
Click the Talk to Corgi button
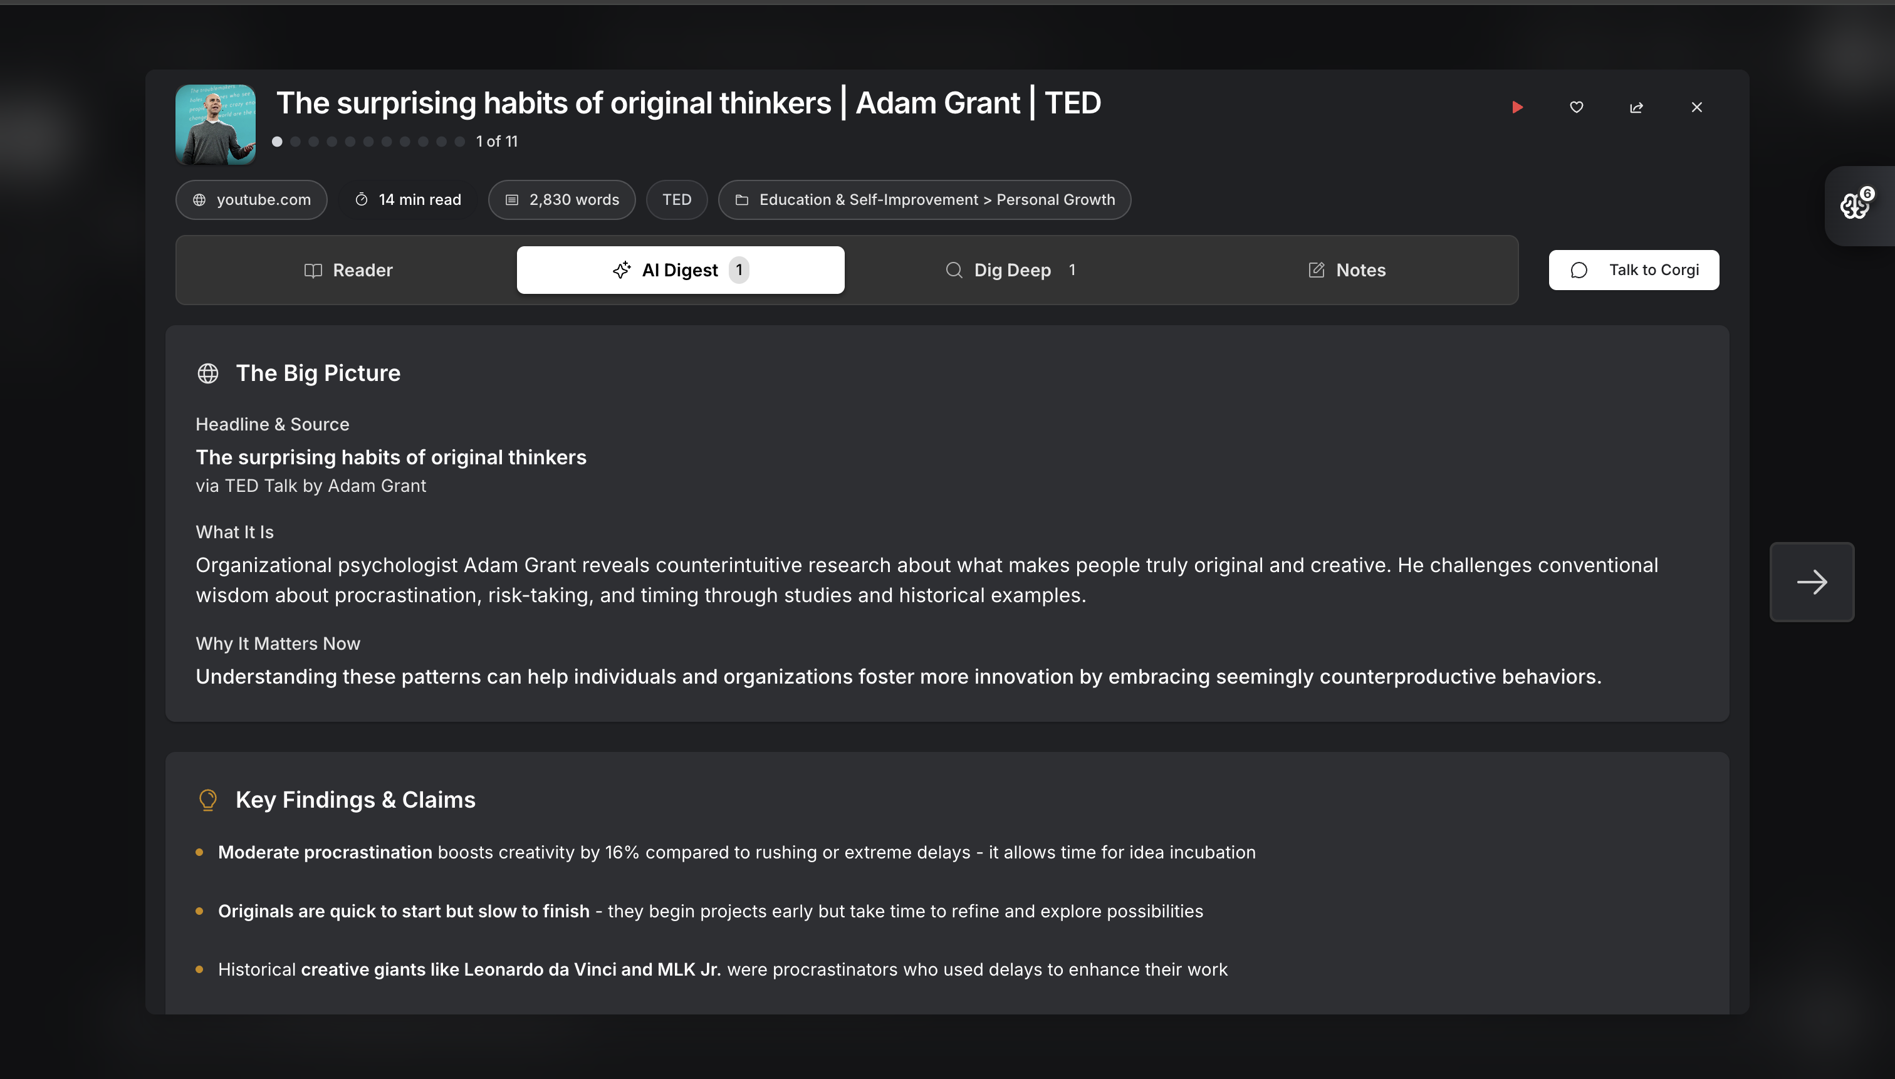(x=1634, y=269)
